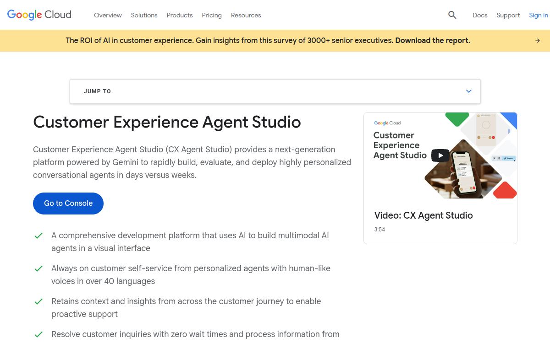Open the Overview menu
The height and width of the screenshot is (343, 550).
point(108,15)
